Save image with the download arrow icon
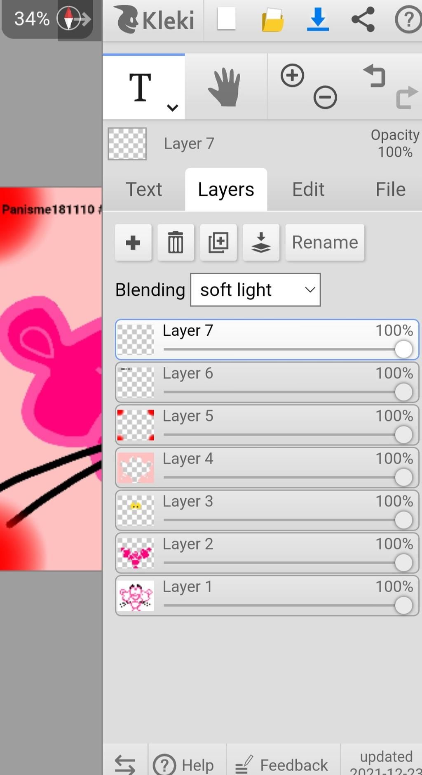Image resolution: width=422 pixels, height=775 pixels. 318,19
